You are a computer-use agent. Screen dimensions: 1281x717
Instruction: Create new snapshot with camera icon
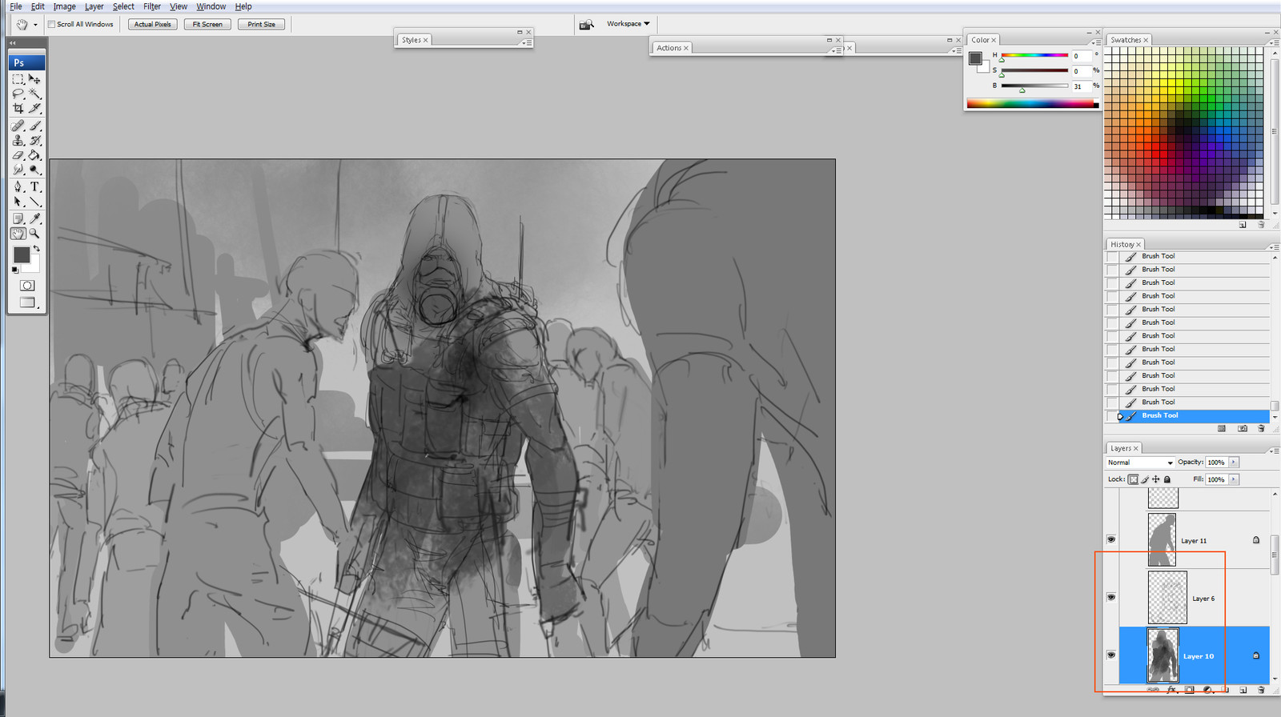[1243, 428]
